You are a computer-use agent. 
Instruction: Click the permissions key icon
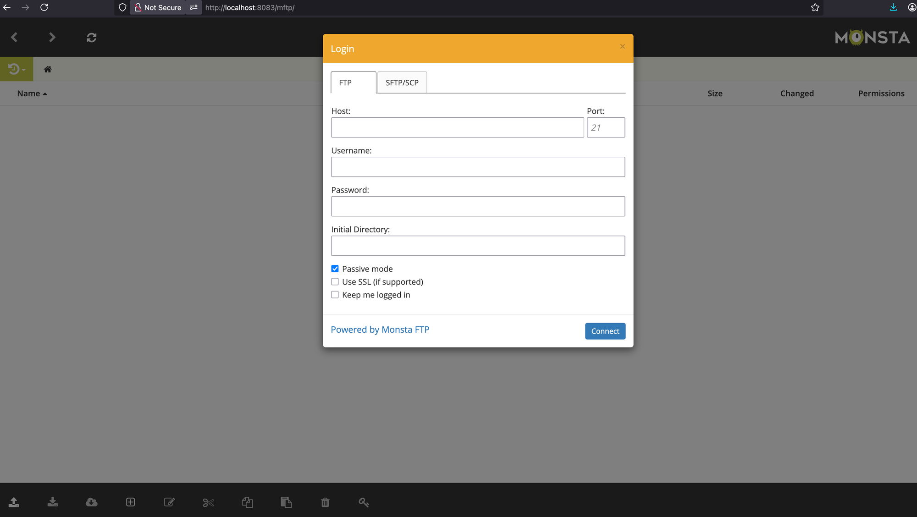coord(364,503)
